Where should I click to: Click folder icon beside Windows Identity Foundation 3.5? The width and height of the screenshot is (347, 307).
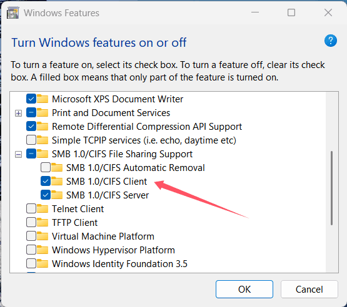[x=43, y=263]
